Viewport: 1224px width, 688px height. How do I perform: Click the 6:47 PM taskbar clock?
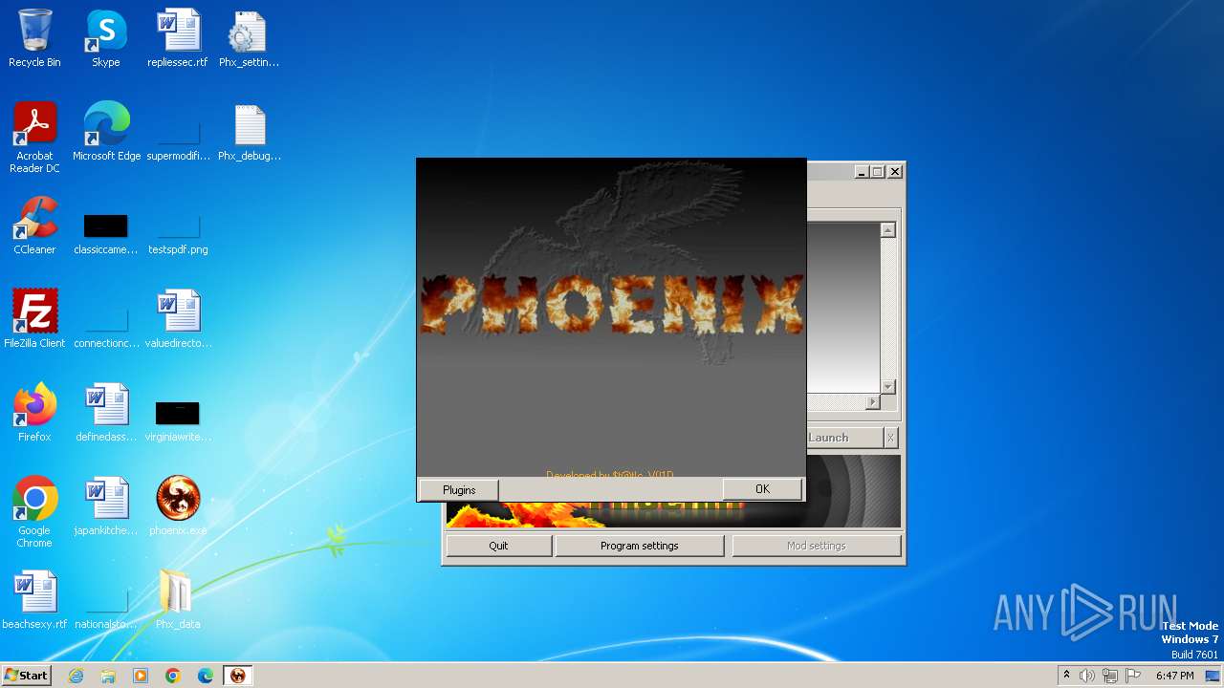point(1175,676)
